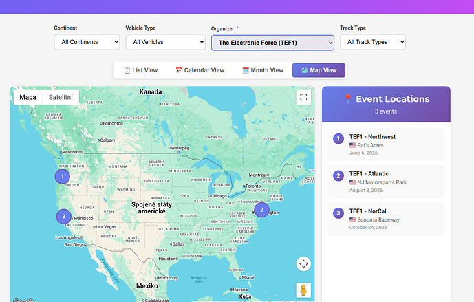474x302 pixels.
Task: Select the Street View pegman icon
Action: 303,290
